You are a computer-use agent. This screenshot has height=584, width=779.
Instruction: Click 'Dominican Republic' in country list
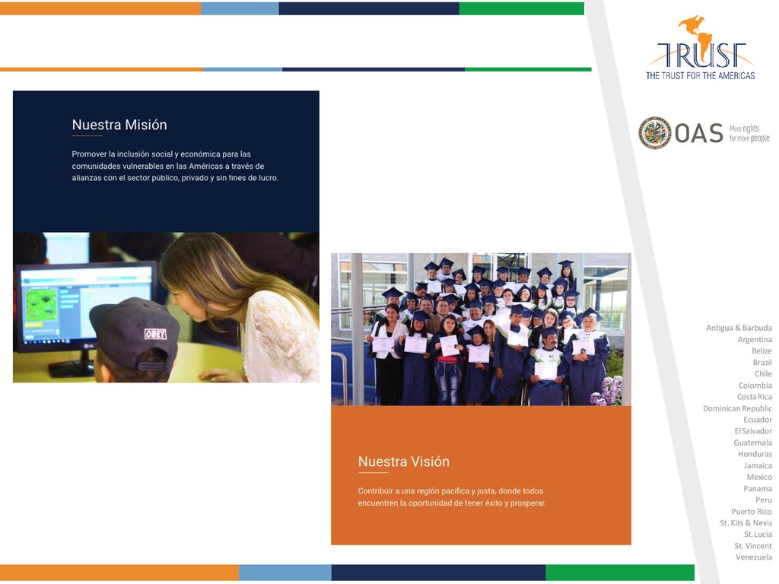click(737, 408)
